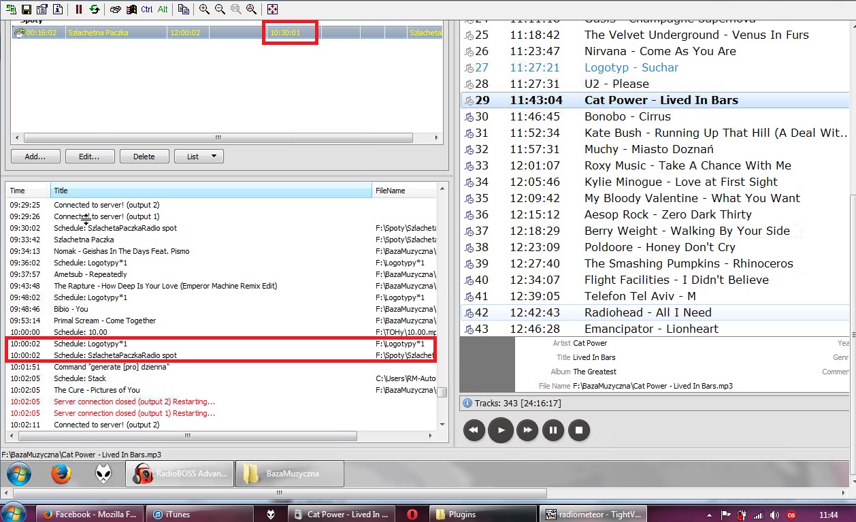Click the horizontal scrollbar under the scheduler list
This screenshot has height=522, width=856.
[218, 137]
